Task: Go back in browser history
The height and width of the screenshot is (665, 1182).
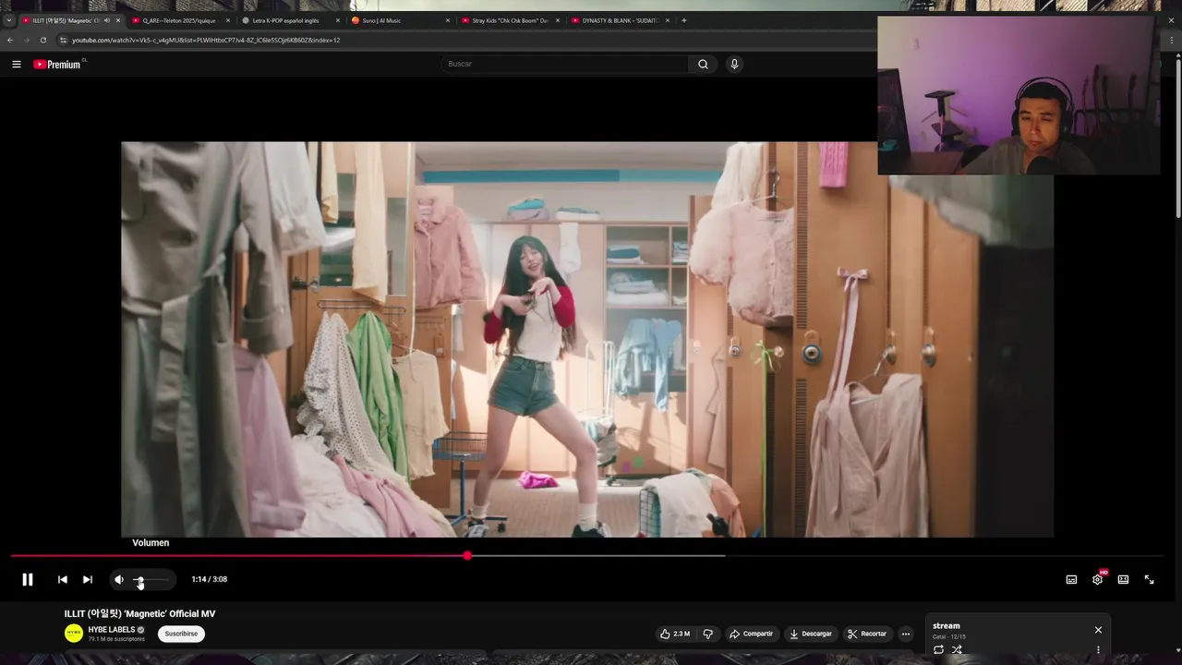Action: [10, 41]
